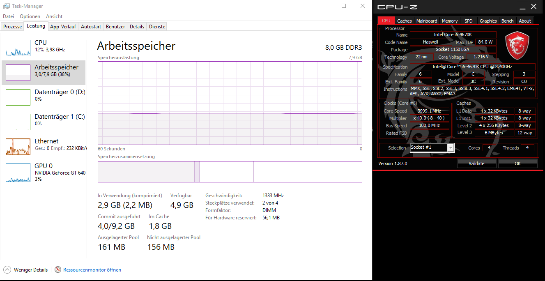Switch to the Autostart tab
This screenshot has width=545, height=281.
91,27
